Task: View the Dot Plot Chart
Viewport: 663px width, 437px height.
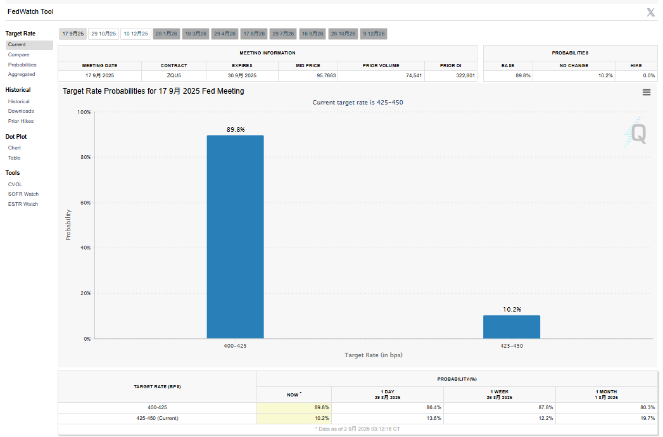Action: click(15, 148)
